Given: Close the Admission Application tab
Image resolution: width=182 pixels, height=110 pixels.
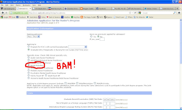Looking at the screenshot, I should (30, 9).
